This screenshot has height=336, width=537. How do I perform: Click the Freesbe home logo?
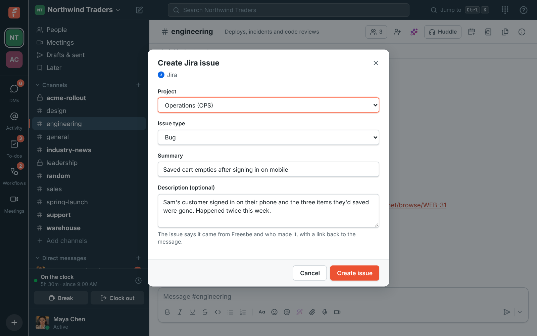(14, 12)
